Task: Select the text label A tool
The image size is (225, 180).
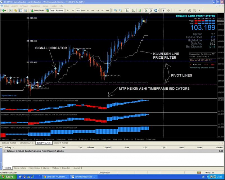Action: click(x=199, y=10)
